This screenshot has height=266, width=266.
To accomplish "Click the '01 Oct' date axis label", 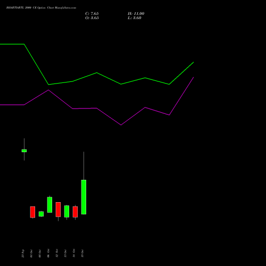I will [31, 253].
